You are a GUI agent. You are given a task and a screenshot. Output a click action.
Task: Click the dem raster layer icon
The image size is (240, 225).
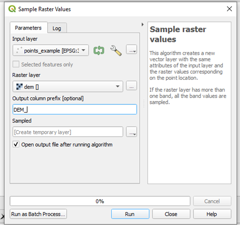click(19, 87)
